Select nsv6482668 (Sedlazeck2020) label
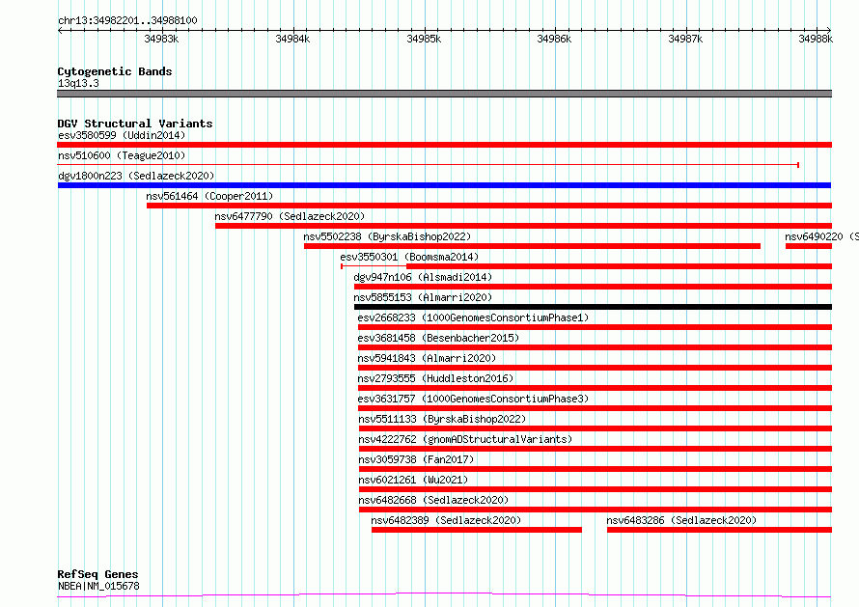859x607 pixels. [433, 500]
